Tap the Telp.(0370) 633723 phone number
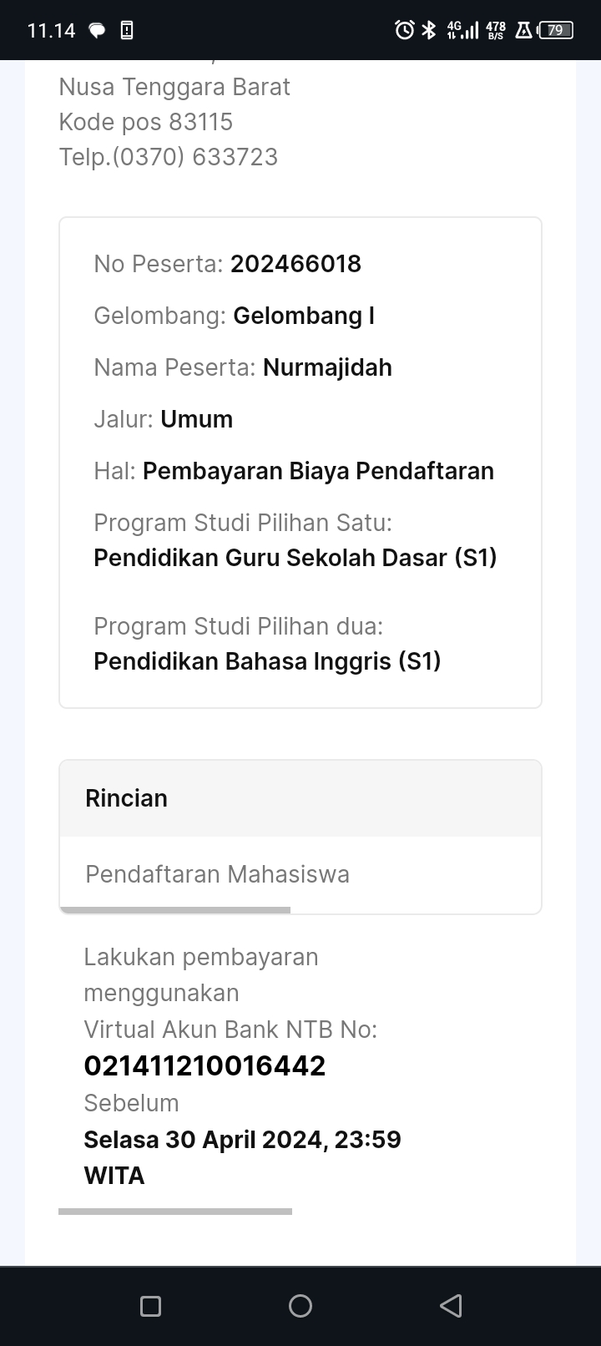Screen dimensions: 601x1346 pos(169,157)
